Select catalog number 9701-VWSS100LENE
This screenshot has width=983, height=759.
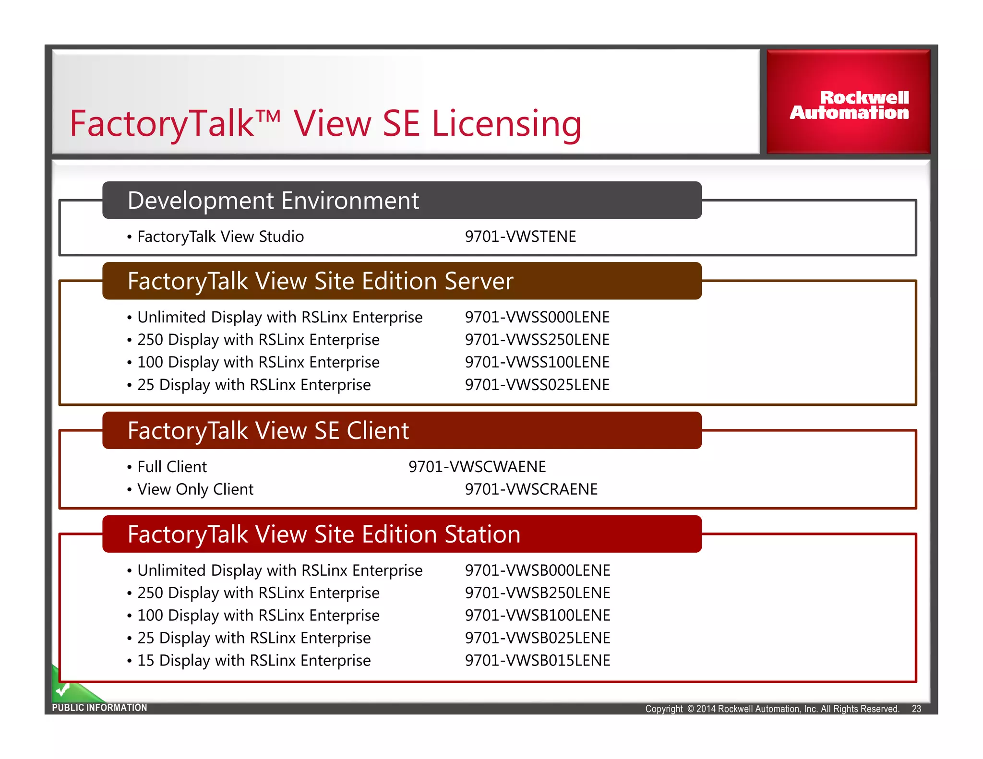(x=537, y=362)
